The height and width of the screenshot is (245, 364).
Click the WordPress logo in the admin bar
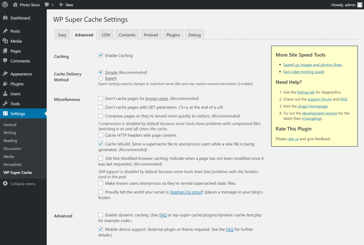click(x=4, y=4)
